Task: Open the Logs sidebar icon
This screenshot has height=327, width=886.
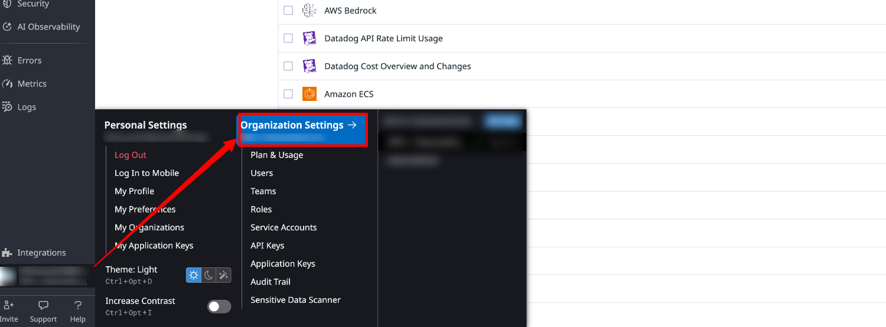Action: pyautogui.click(x=7, y=107)
